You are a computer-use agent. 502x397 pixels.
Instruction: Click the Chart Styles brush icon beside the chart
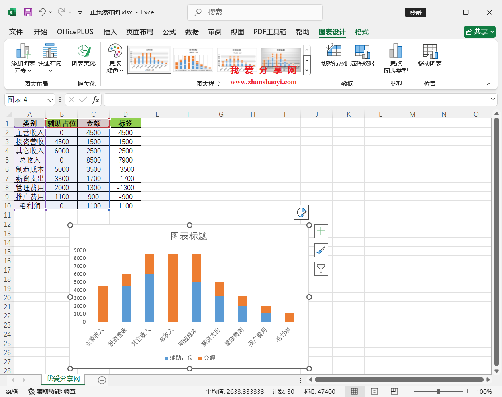click(321, 250)
